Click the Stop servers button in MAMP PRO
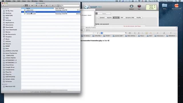The height and width of the screenshot is (103, 183). tap(139, 7)
